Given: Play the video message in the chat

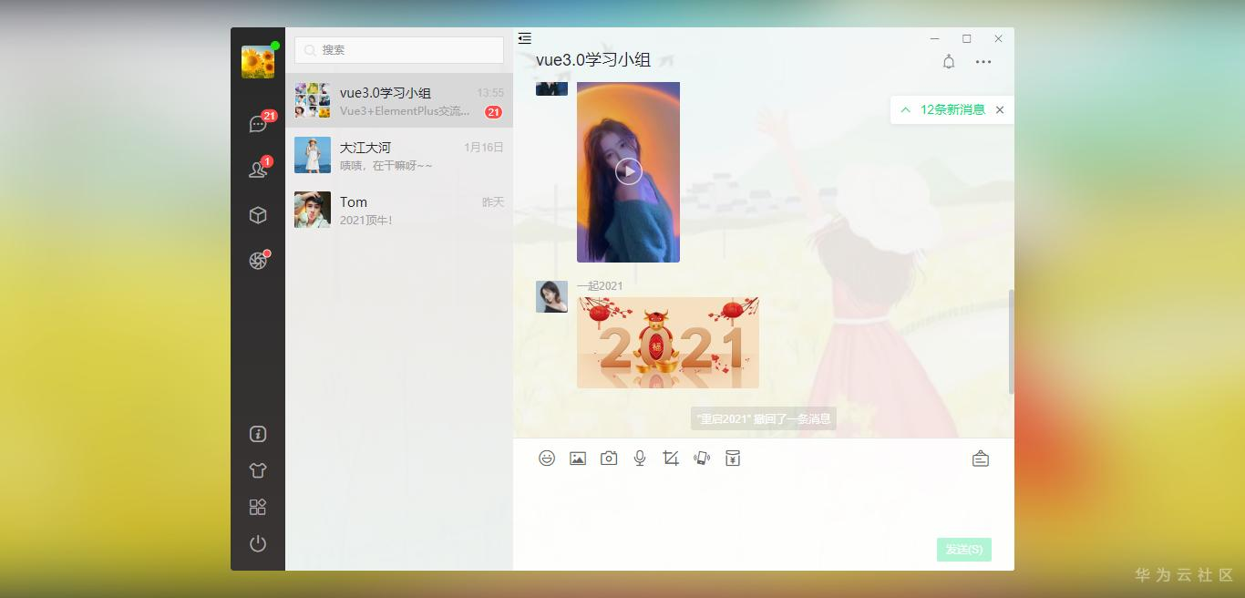Looking at the screenshot, I should pyautogui.click(x=628, y=171).
